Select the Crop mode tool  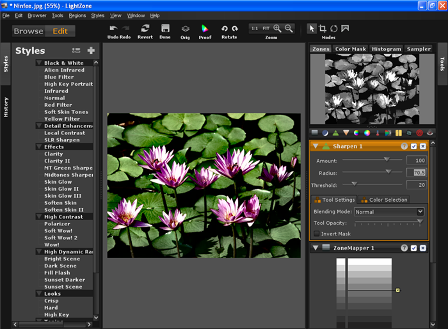pyautogui.click(x=322, y=29)
